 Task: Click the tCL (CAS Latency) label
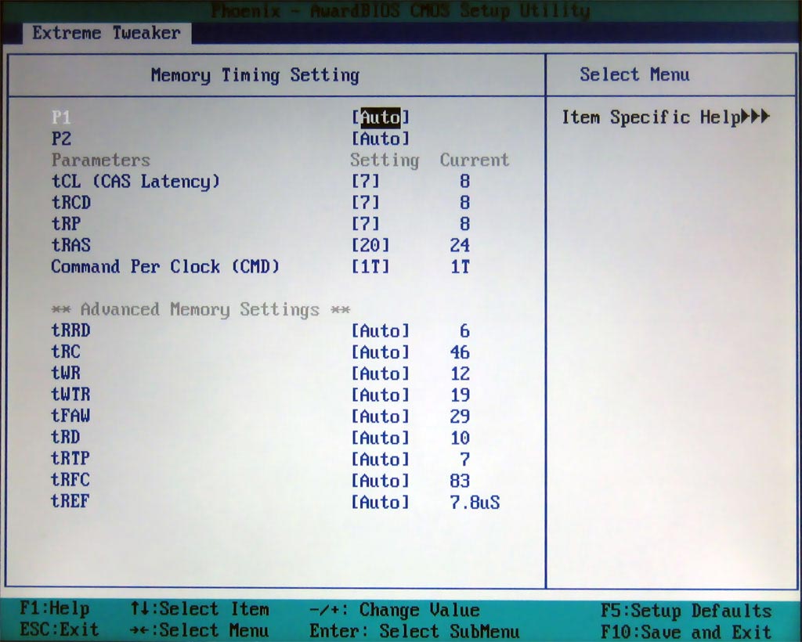(x=135, y=182)
